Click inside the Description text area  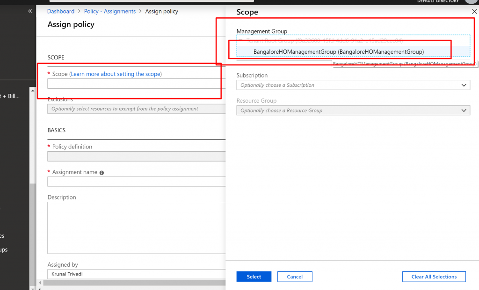136,227
